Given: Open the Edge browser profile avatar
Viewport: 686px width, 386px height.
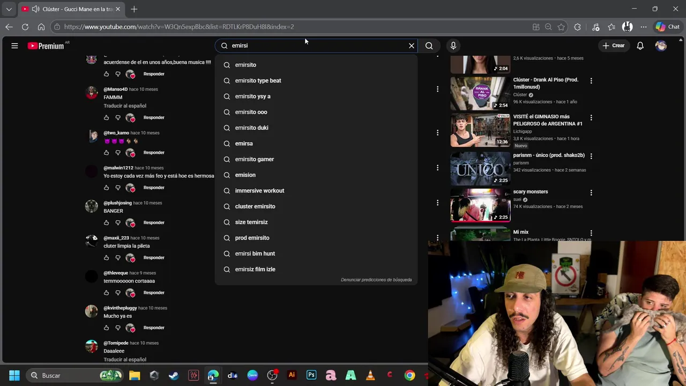Looking at the screenshot, I should click(x=627, y=27).
